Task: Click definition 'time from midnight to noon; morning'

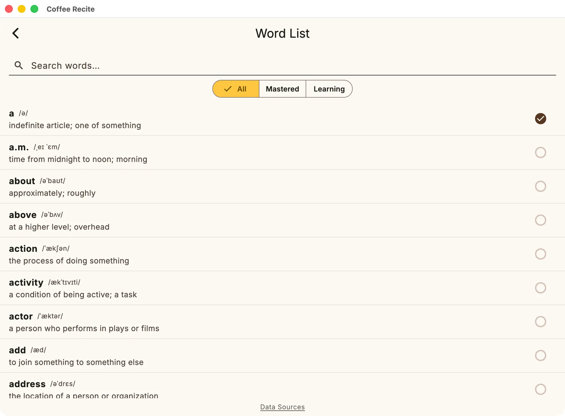Action: tap(78, 159)
